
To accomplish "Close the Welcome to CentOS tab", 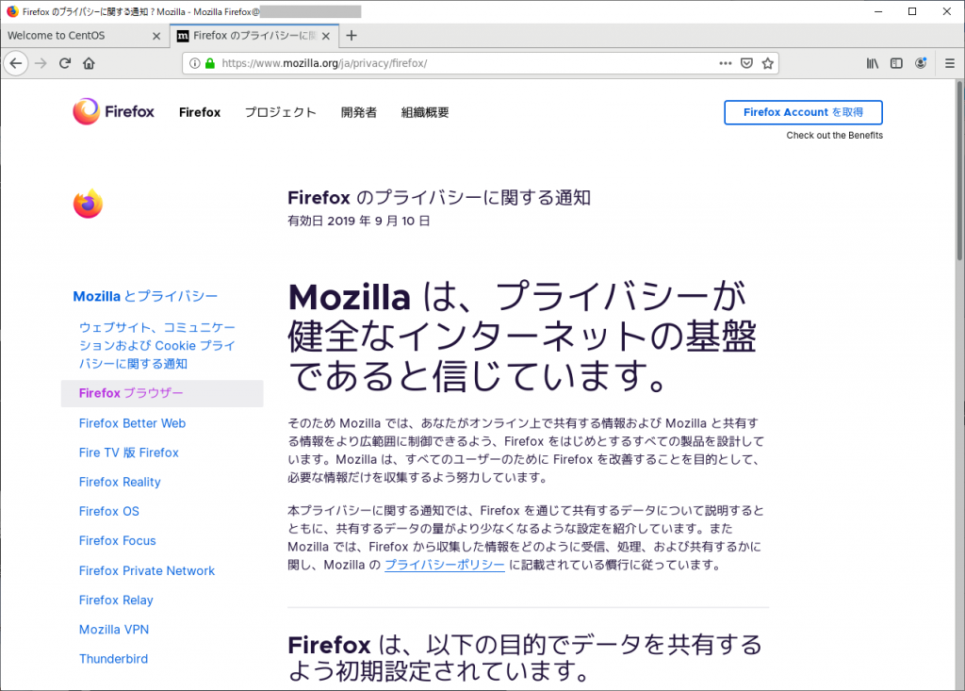I will (156, 37).
